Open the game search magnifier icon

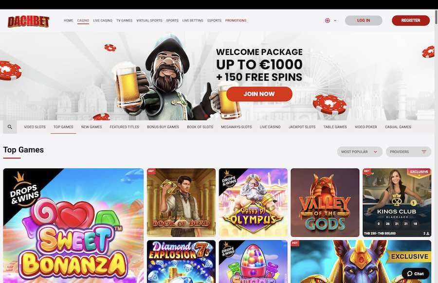10,127
